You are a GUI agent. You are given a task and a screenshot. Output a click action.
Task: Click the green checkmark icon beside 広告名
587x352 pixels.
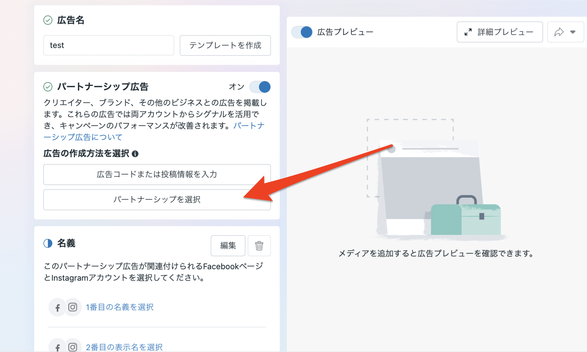48,20
